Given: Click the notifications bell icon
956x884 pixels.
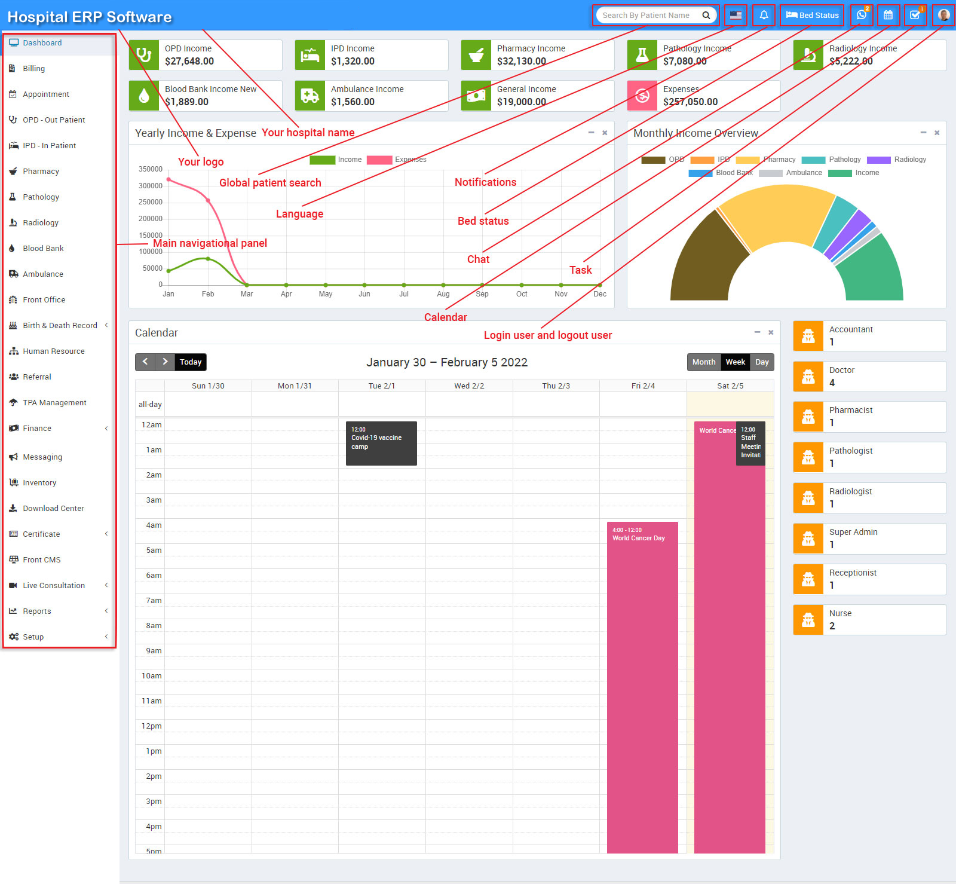Looking at the screenshot, I should pos(764,15).
